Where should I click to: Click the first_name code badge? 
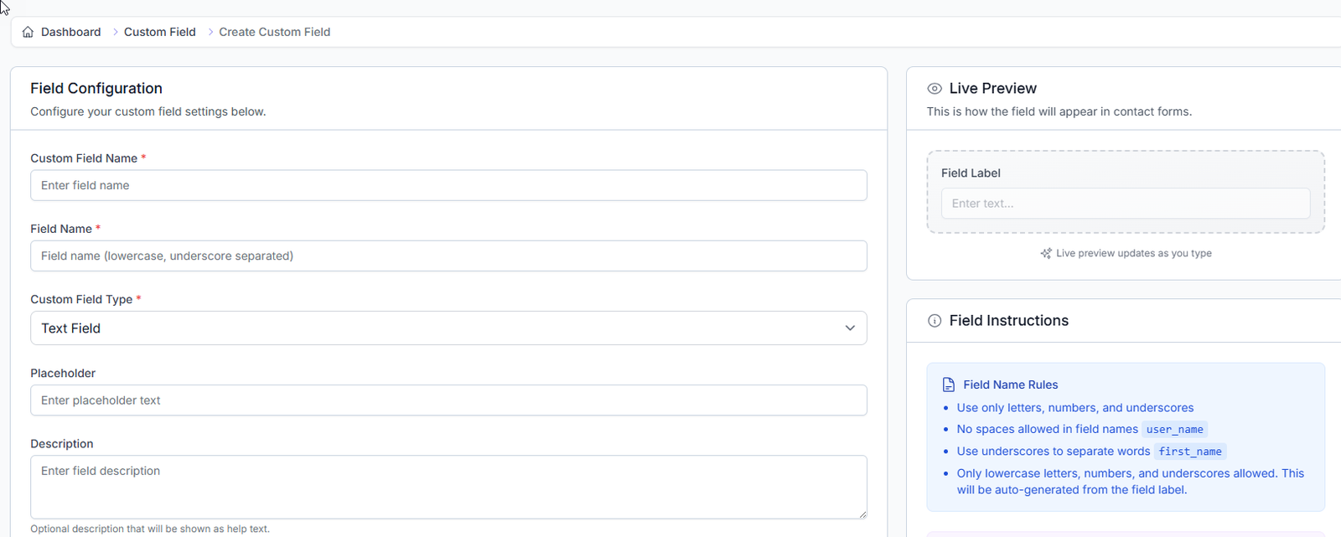1189,451
